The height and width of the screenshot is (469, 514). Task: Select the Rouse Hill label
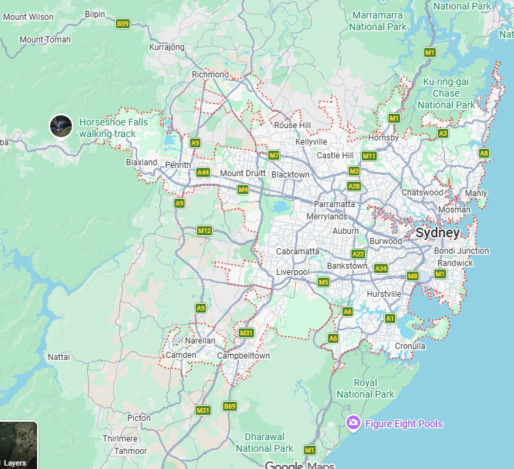click(292, 125)
